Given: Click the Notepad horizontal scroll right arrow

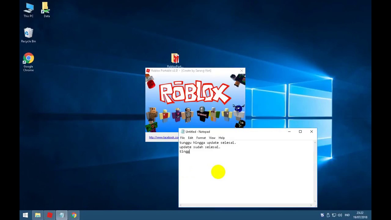Looking at the screenshot, I should [x=311, y=205].
